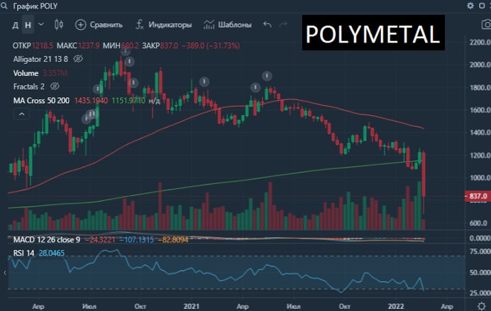Image resolution: width=491 pixels, height=311 pixels.
Task: Toggle fullscreen square icon at top right
Action: pos(482,6)
